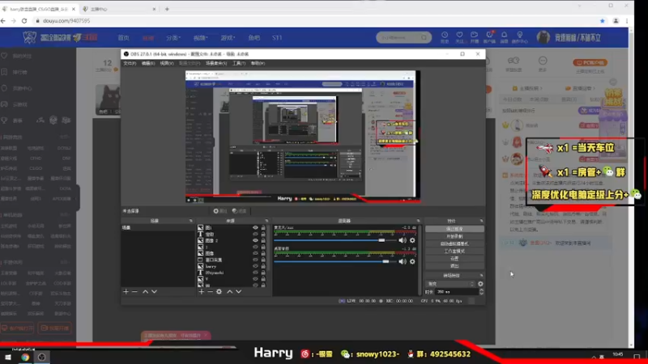Enable 工作室模式 studio mode
648x364 pixels.
(x=454, y=251)
